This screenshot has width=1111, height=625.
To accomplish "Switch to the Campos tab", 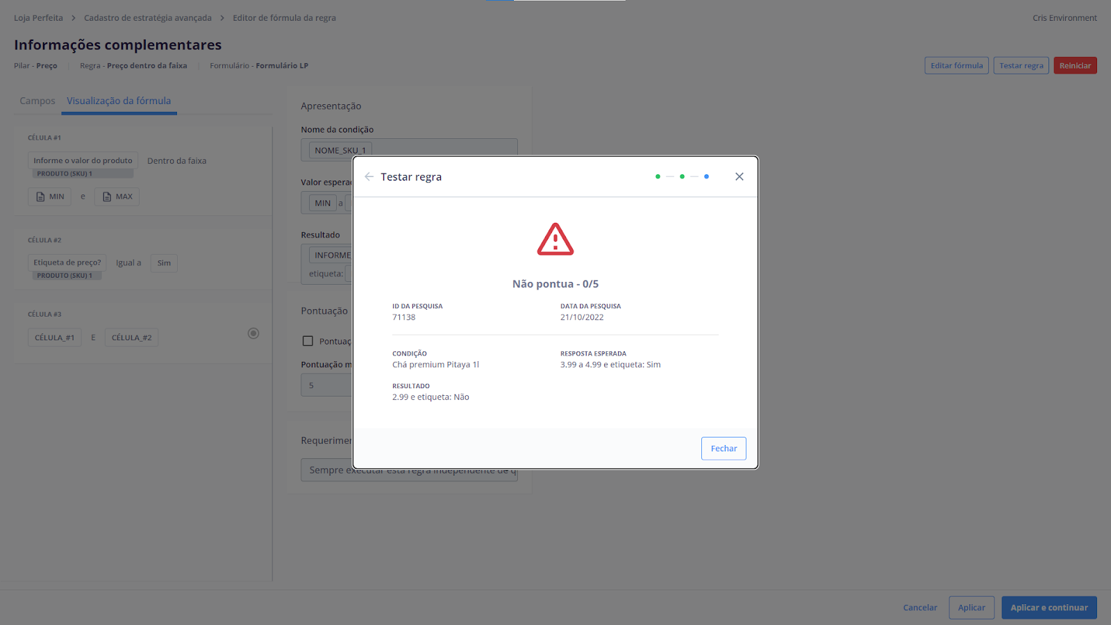I will (x=37, y=101).
